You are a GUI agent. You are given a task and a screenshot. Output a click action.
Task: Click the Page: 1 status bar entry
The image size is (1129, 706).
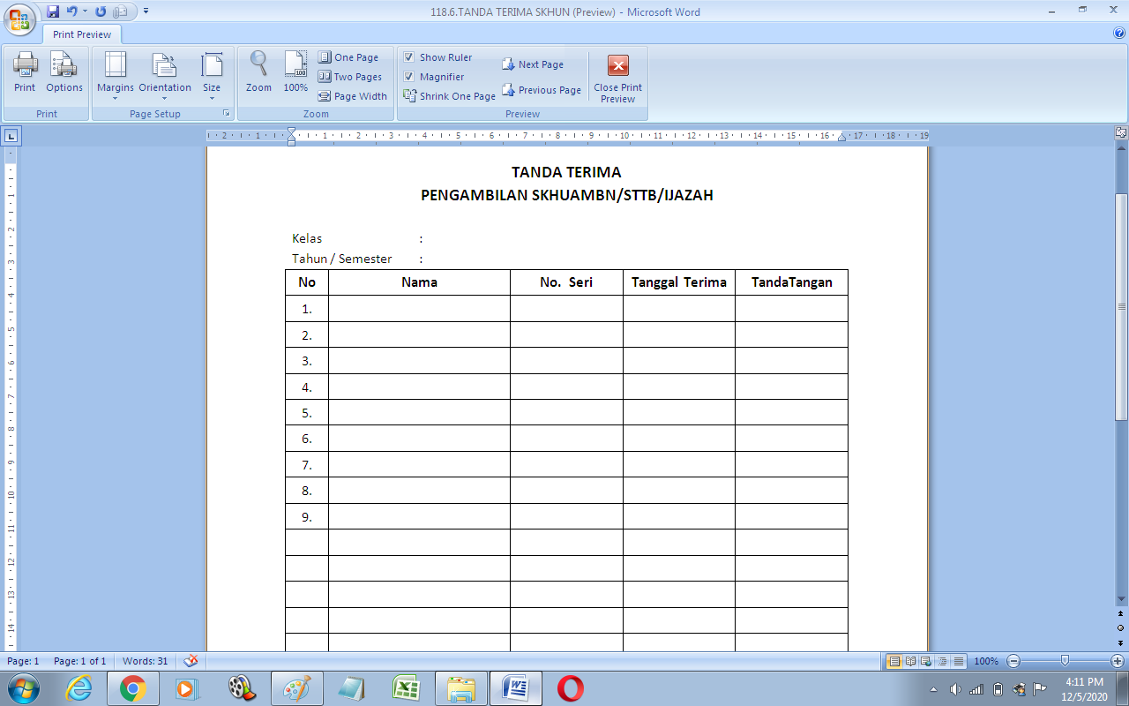[x=24, y=661]
